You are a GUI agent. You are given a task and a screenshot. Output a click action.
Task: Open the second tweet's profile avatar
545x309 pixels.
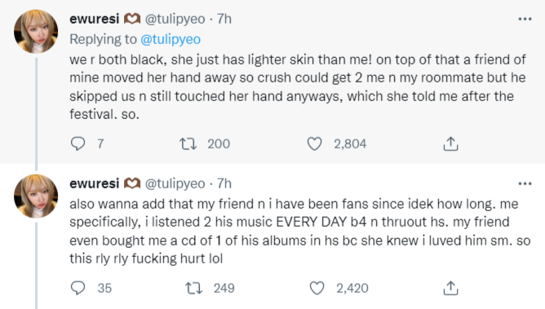tap(36, 196)
